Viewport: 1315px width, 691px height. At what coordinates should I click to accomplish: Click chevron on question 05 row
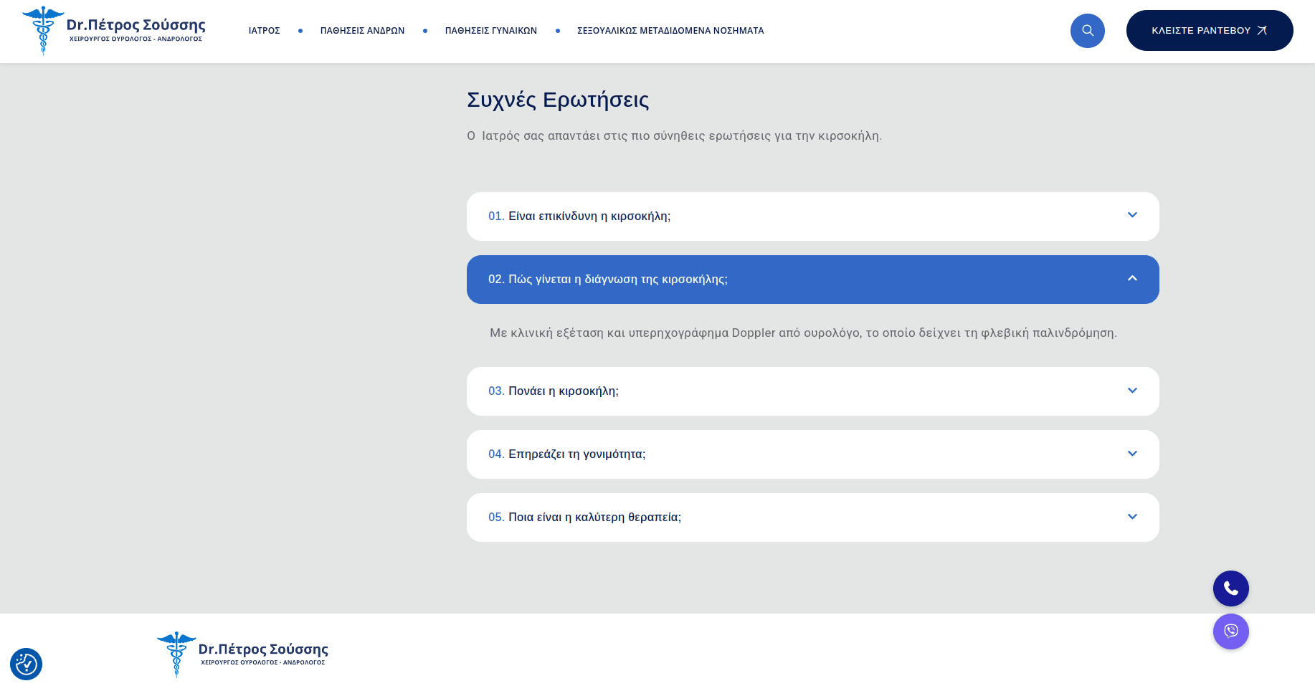[x=1132, y=517]
